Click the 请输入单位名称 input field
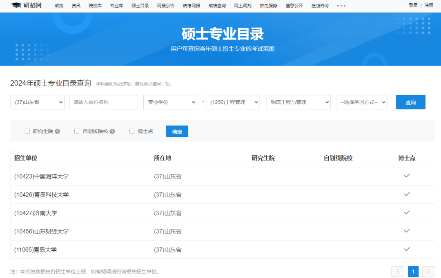Image resolution: width=441 pixels, height=278 pixels. point(104,102)
